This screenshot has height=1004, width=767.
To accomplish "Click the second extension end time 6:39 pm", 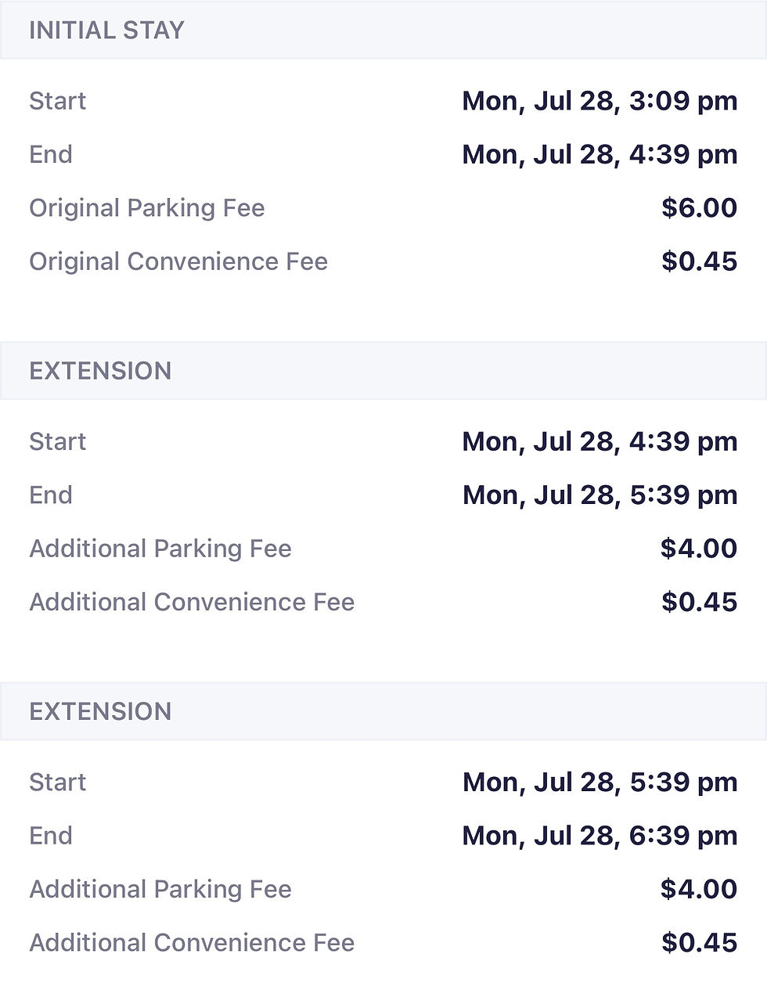I will [x=600, y=835].
